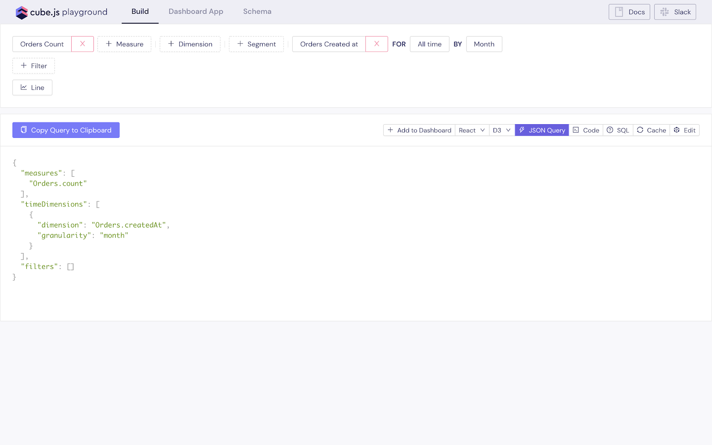Open the Slack community link
712x445 pixels.
(675, 12)
